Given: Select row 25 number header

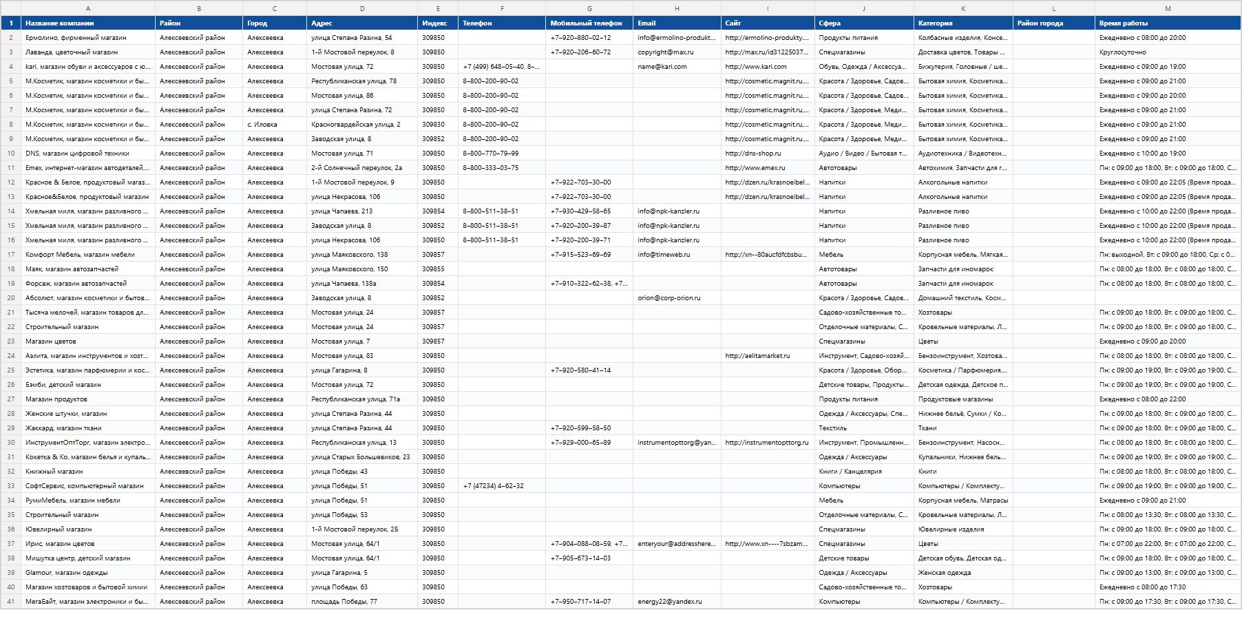Looking at the screenshot, I should coord(11,370).
